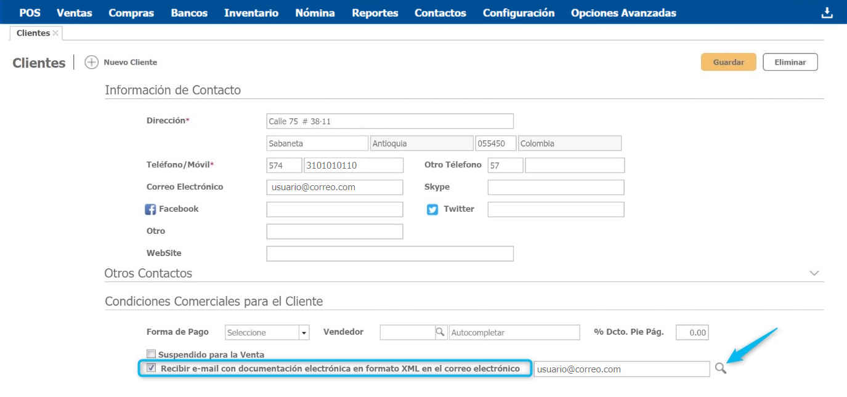Screen dimensions: 847x397
Task: Close the Clientes tab
Action: (x=56, y=33)
